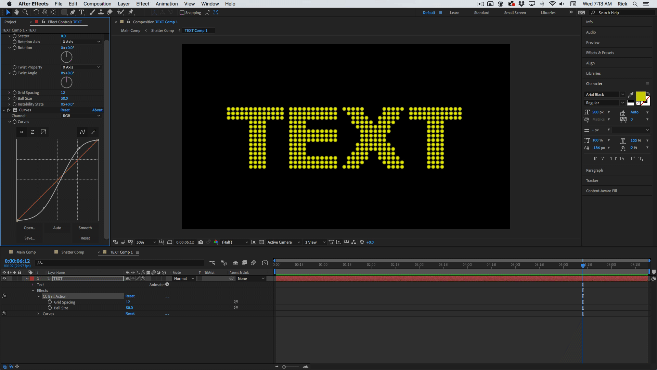Open the Curves Channel RGB dropdown
Screen dimensions: 657x370
point(81,116)
